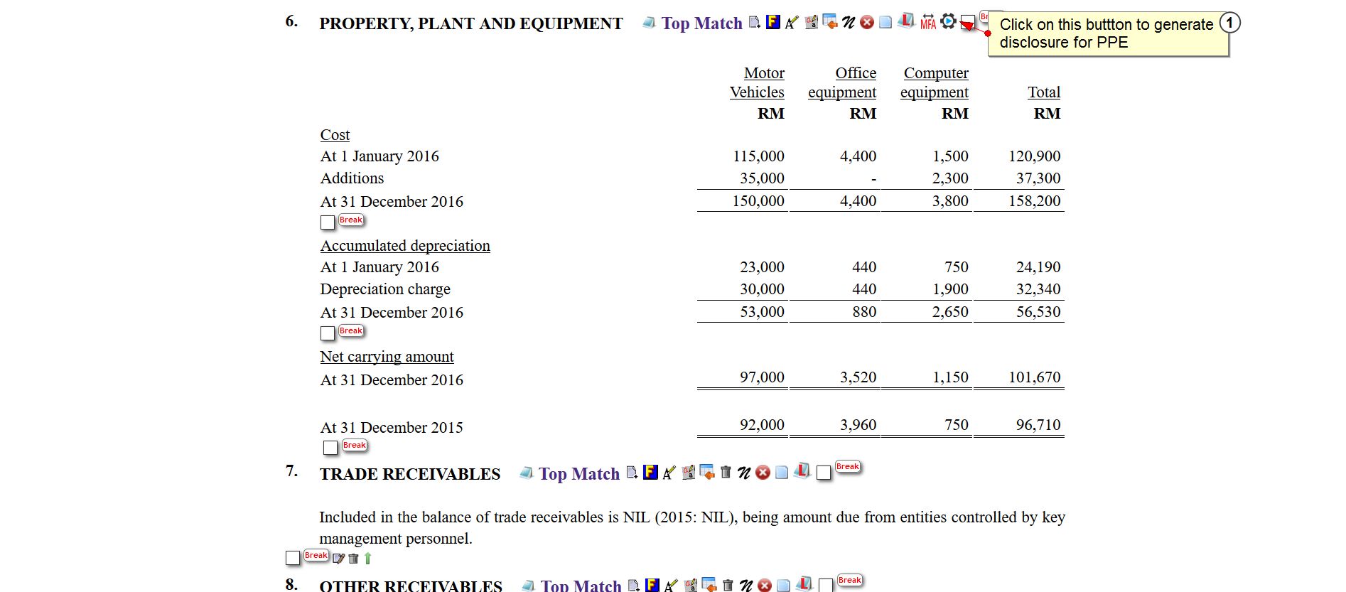Click the trash icon in Trade Receivables toolbar

726,472
